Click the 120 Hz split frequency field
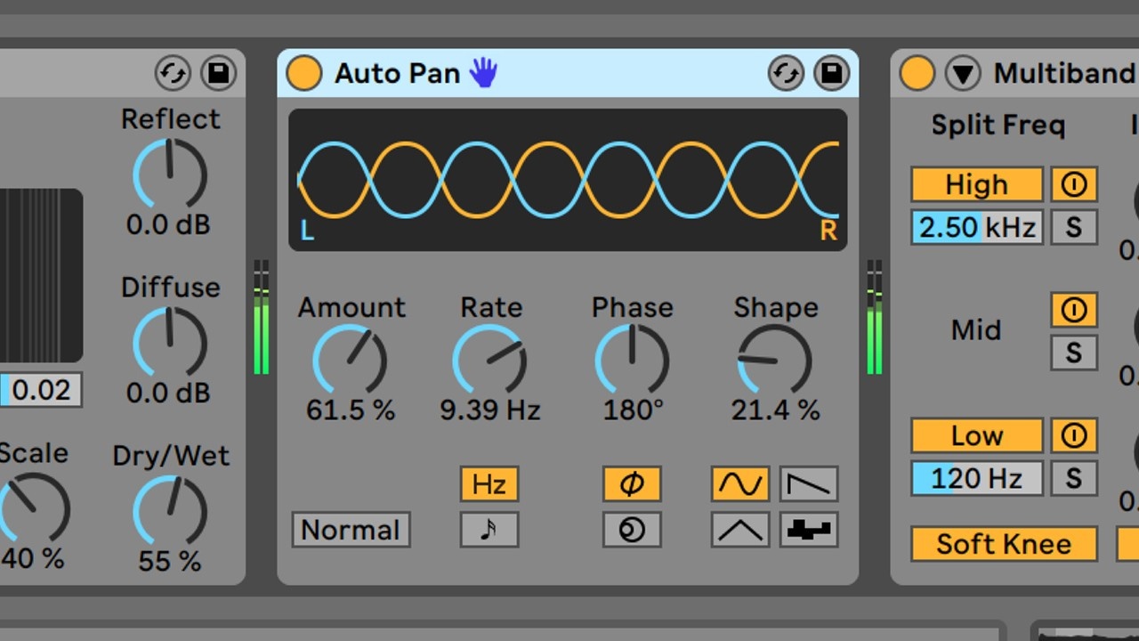 pos(977,479)
